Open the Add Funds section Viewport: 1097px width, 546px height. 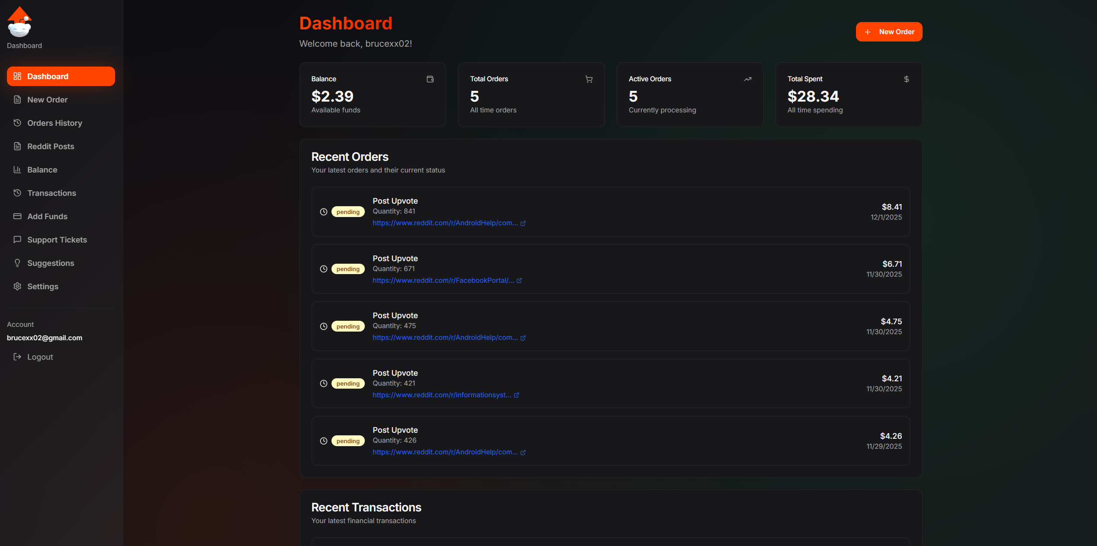[x=47, y=217]
